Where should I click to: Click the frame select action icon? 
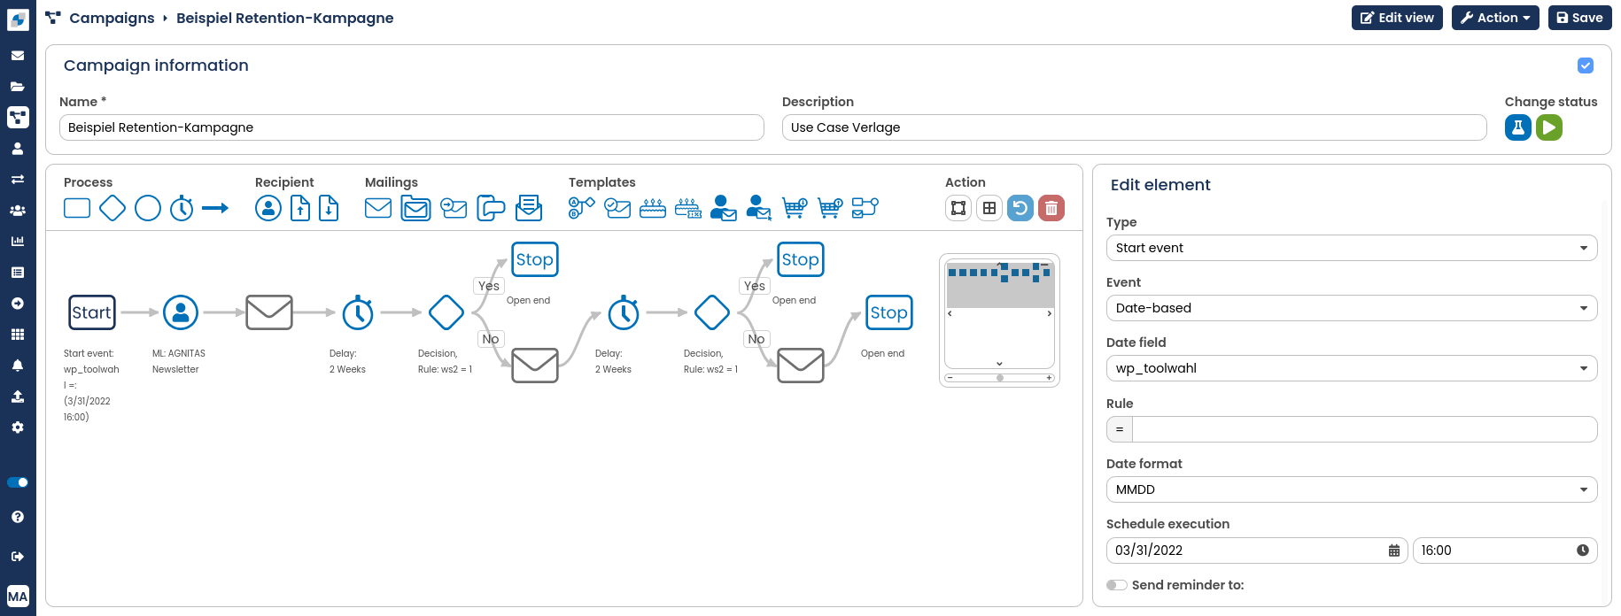(x=958, y=208)
